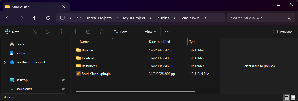Click the UPLUGIN File type cell

click(x=199, y=74)
